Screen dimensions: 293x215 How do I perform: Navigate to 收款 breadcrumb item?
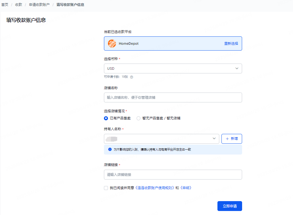19,5
